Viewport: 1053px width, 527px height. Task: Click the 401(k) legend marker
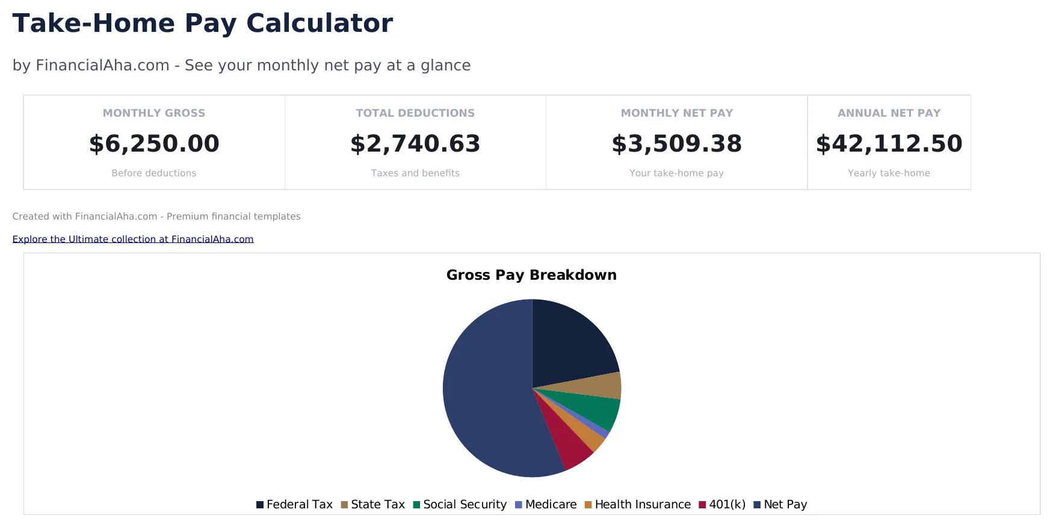pyautogui.click(x=702, y=504)
